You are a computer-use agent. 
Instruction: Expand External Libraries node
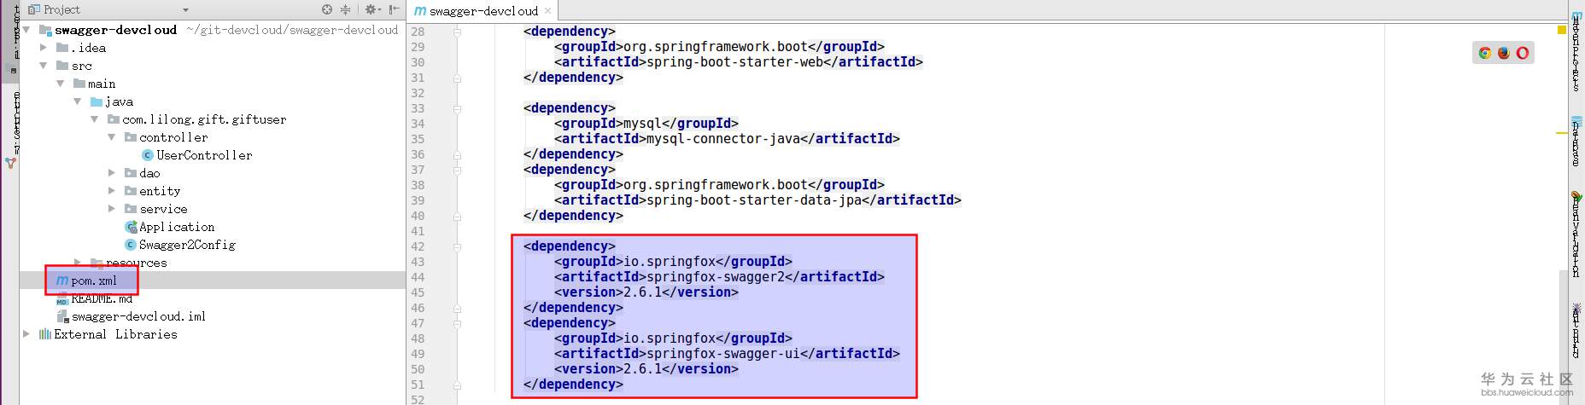click(x=26, y=334)
